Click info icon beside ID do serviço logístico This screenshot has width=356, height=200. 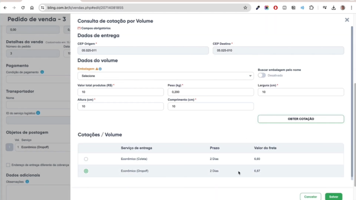click(38, 113)
